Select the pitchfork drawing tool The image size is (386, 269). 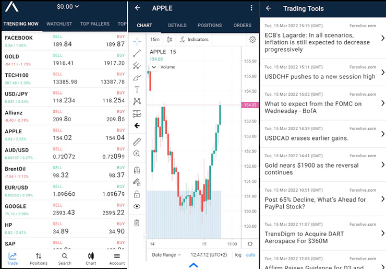coord(137,65)
